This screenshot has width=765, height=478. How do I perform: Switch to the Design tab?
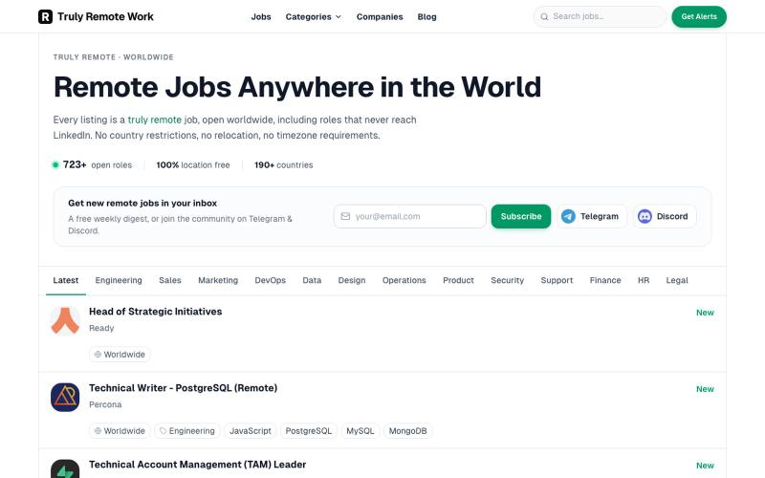click(352, 280)
